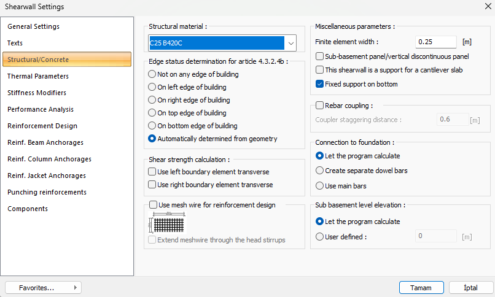This screenshot has height=297, width=495.
Task: Click the Finite element width field
Action: [436, 42]
